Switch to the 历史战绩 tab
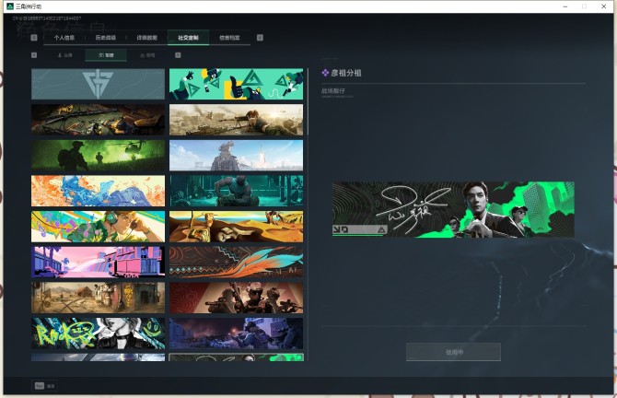The height and width of the screenshot is (398, 617). click(x=106, y=38)
